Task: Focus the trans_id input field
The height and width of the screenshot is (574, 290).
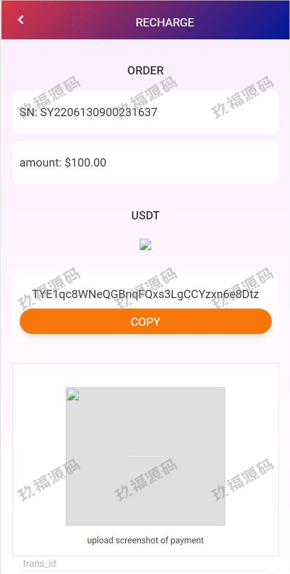Action: (145, 572)
